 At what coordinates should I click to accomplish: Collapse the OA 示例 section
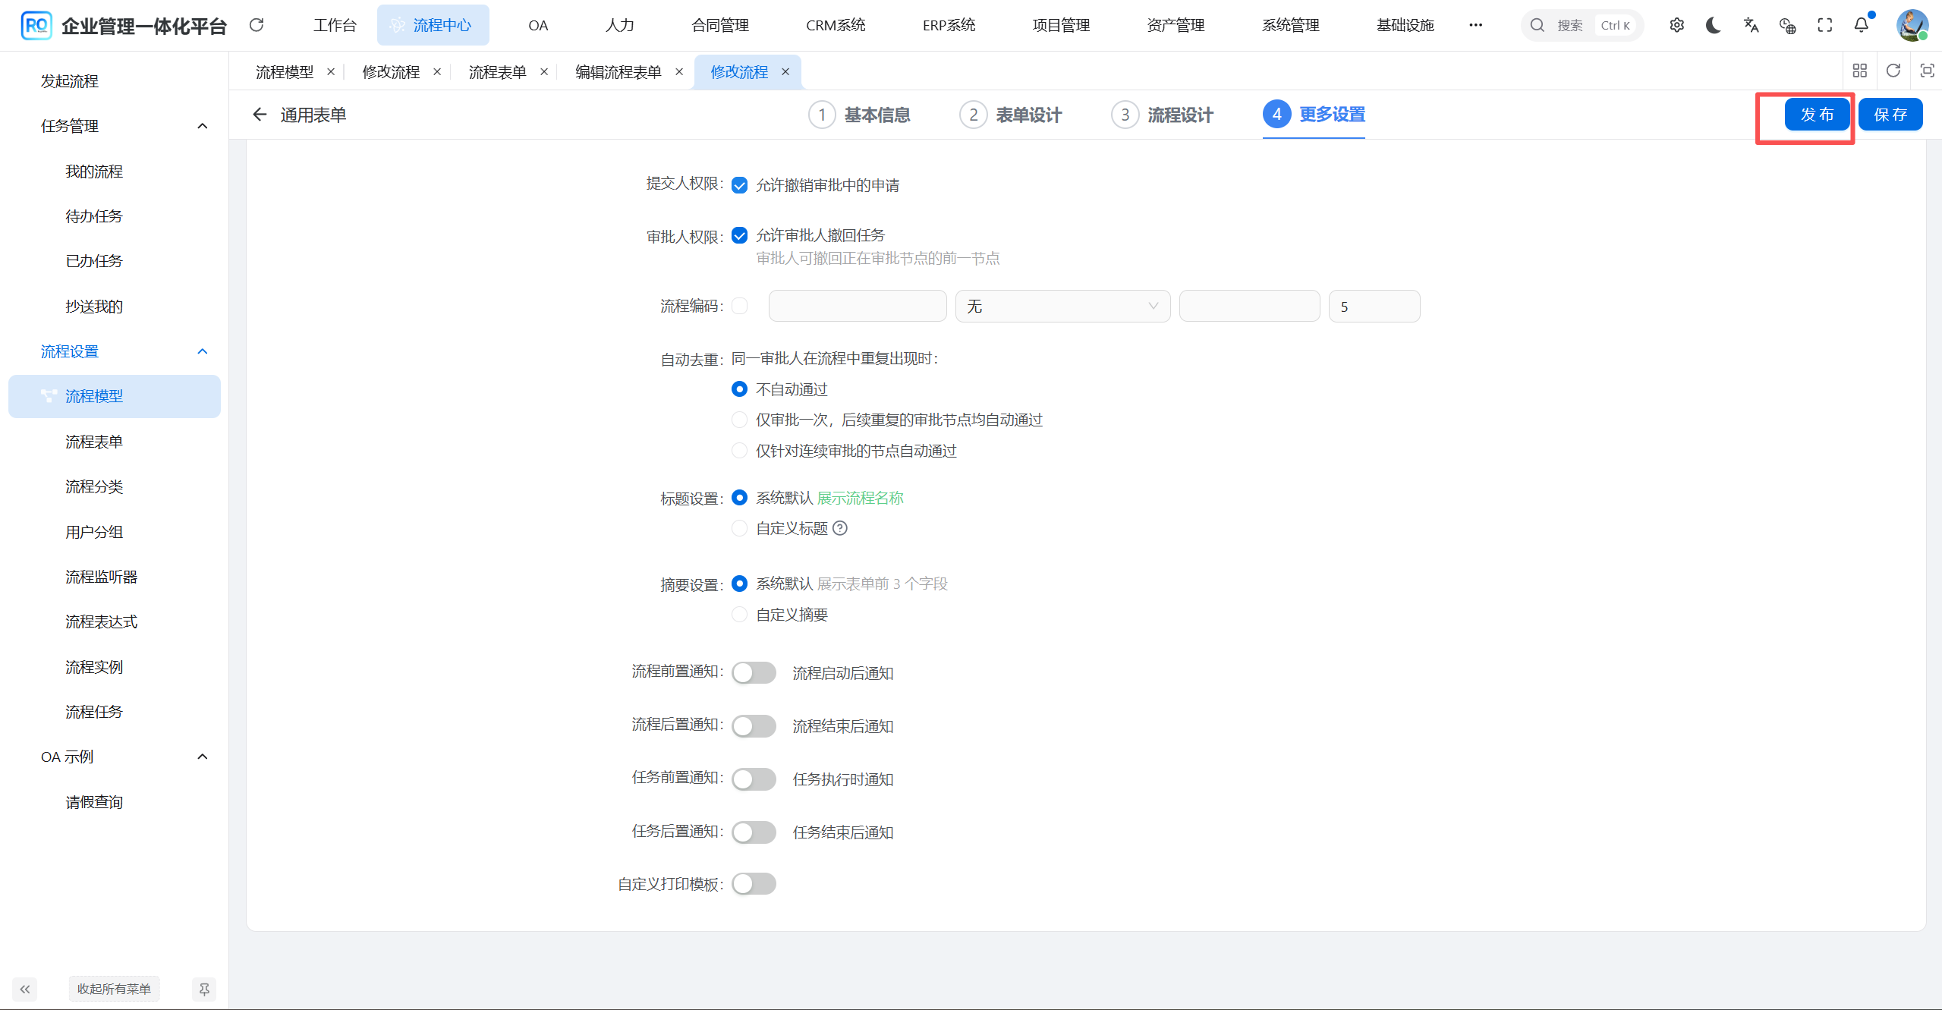coord(202,756)
